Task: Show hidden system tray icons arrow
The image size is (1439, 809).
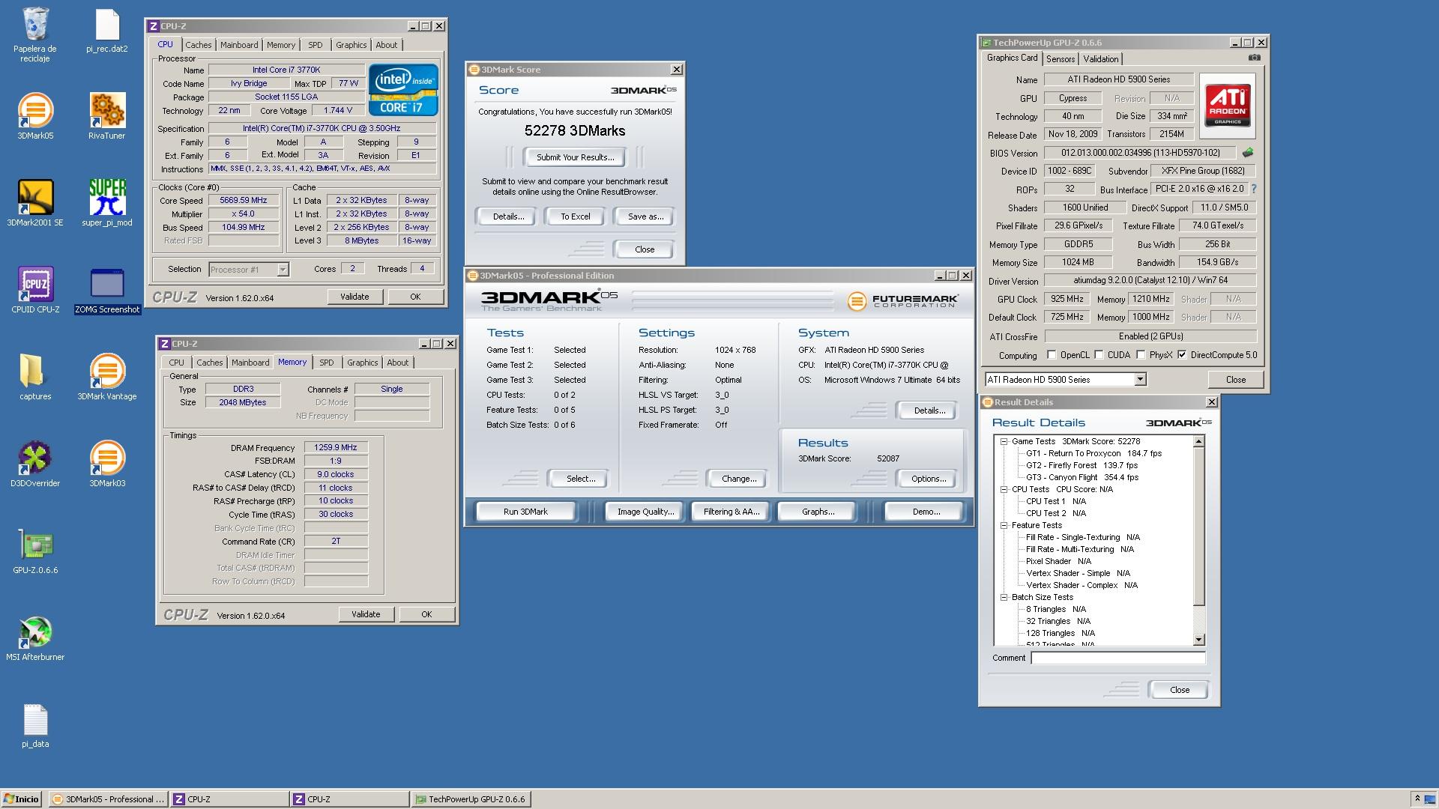Action: coord(1417,799)
